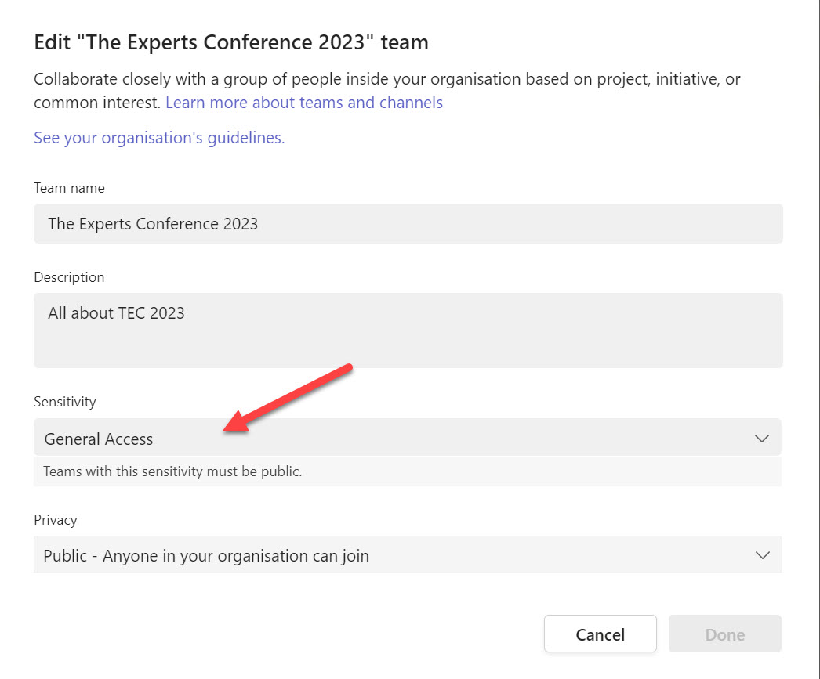
Task: Open the Sensitivity dropdown chevron
Action: pos(761,437)
